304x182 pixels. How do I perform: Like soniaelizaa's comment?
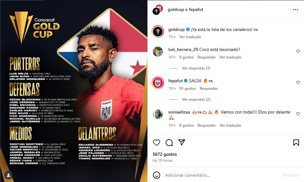point(298,114)
